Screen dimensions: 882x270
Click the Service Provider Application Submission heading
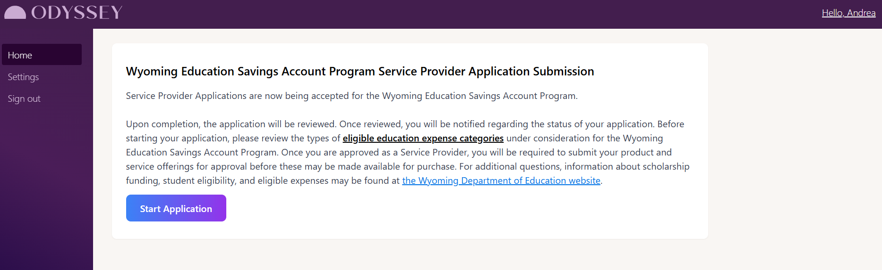click(360, 71)
